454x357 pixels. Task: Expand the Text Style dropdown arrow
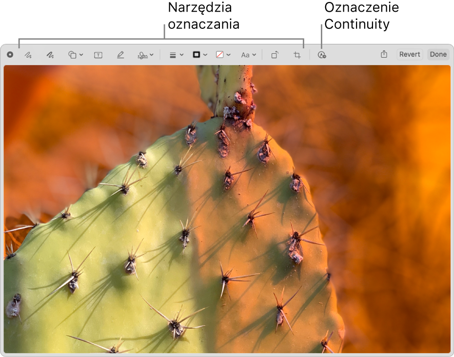coord(254,55)
